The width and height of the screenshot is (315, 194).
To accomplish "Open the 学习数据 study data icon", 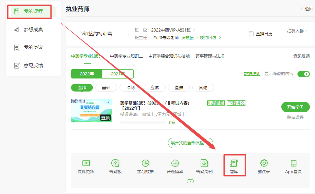I will click(145, 163).
